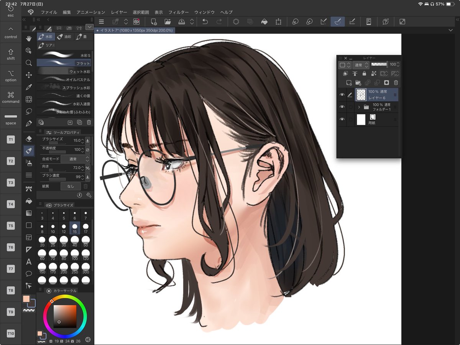Screen dimensions: 460x345
Task: Open the layer palette color dropdown
Action: click(345, 65)
